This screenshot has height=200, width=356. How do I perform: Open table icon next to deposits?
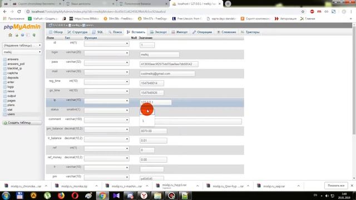coord(5,78)
